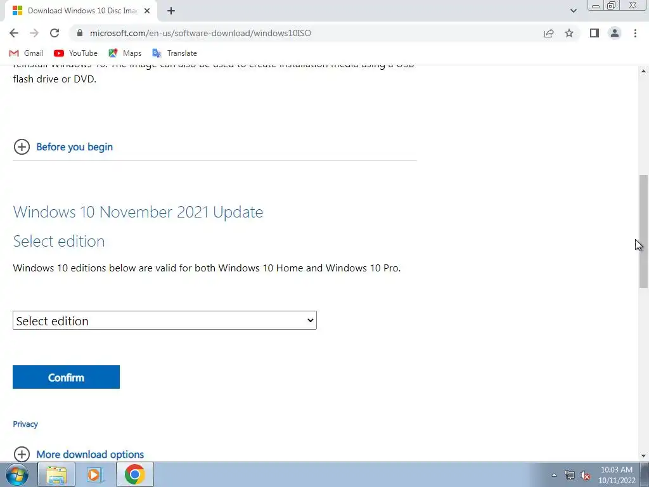Click the address bar URL
649x487 pixels.
[200, 33]
